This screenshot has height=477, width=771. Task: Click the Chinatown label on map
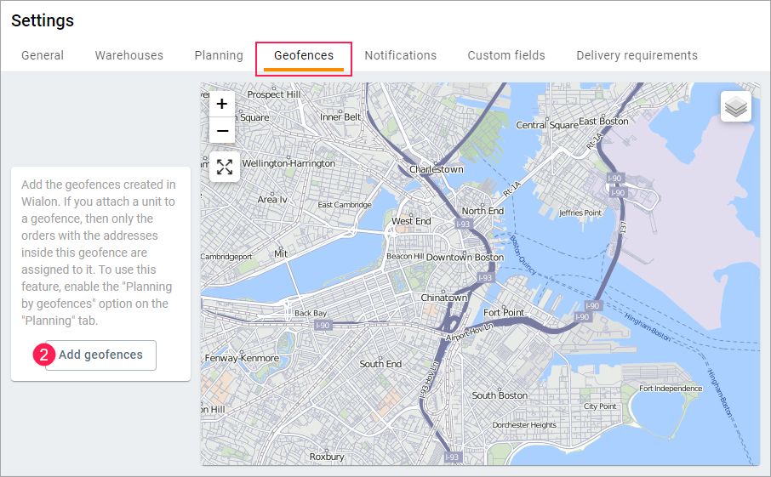coord(444,298)
